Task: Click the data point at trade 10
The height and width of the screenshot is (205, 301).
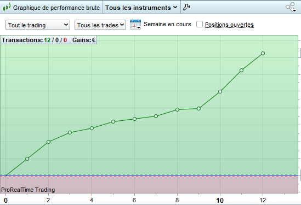Action: [x=220, y=91]
